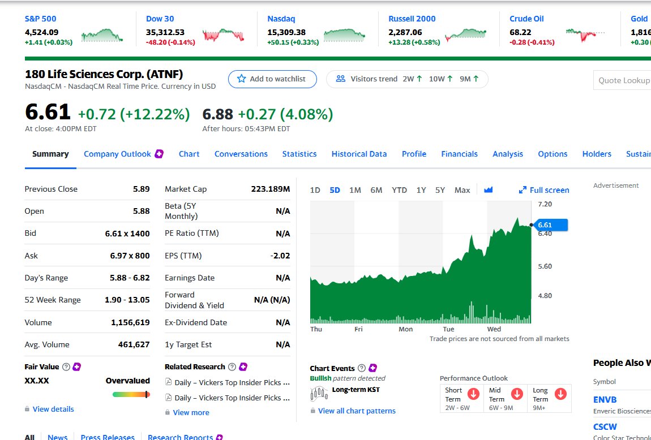Click the View details link under Fair Value
Viewport: 651px width, 440px height.
[x=53, y=409]
